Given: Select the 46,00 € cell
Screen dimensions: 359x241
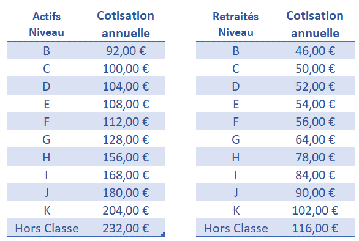Looking at the screenshot, I should point(316,51).
